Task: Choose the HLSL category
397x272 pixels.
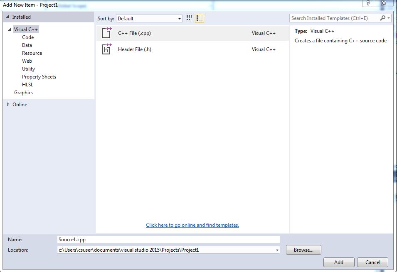Action: 27,85
